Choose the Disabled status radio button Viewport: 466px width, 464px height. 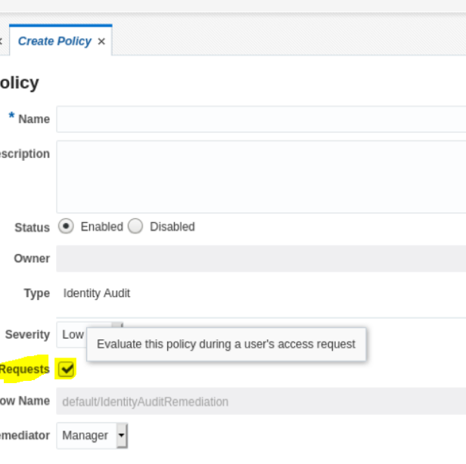point(135,227)
